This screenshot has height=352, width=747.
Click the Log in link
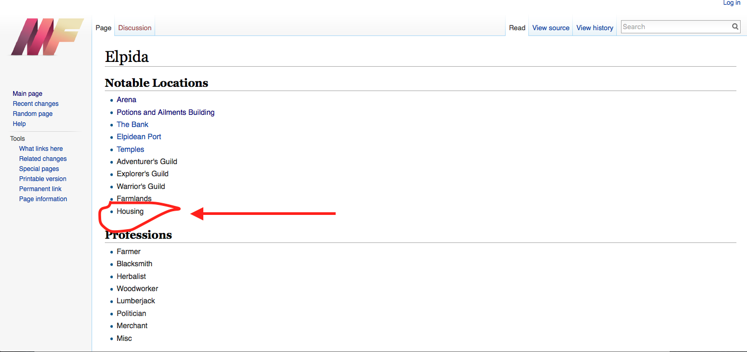coord(732,3)
